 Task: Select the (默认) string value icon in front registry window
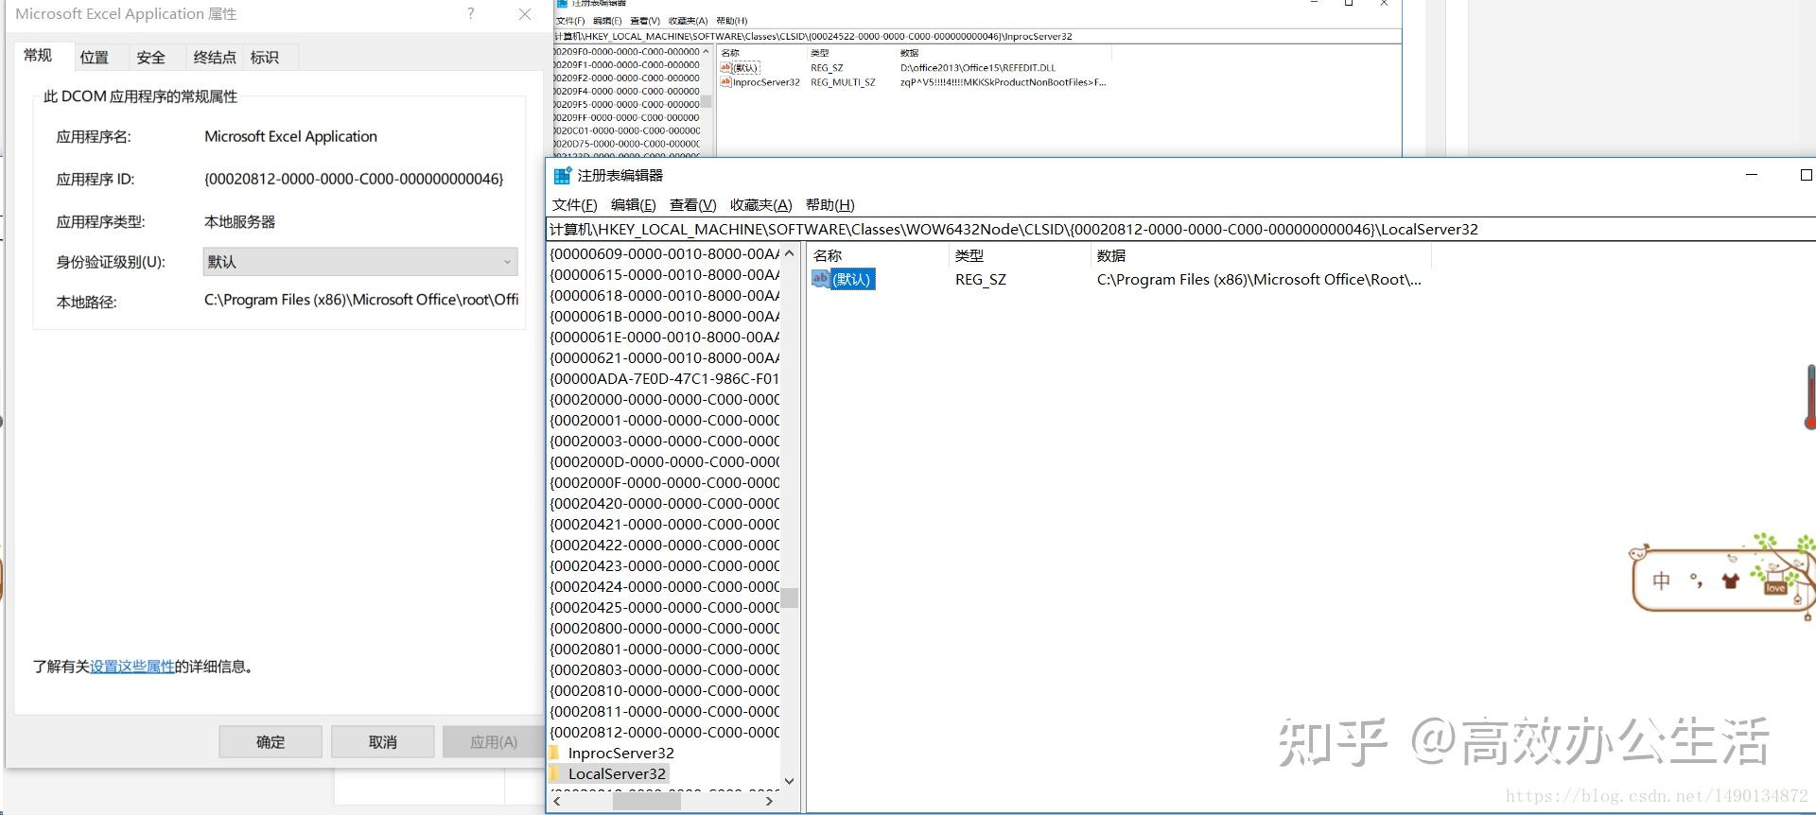(820, 279)
